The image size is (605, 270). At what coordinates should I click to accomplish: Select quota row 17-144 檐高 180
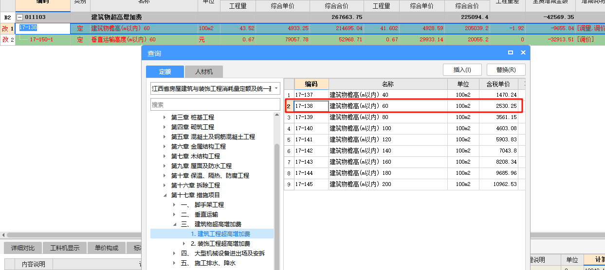pos(404,173)
